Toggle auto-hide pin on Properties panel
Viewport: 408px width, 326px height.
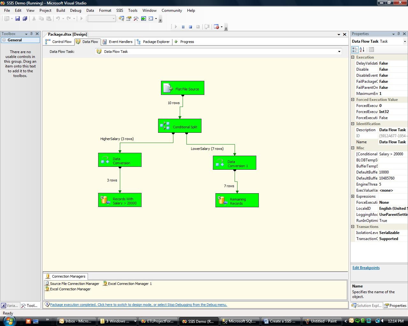coord(399,34)
